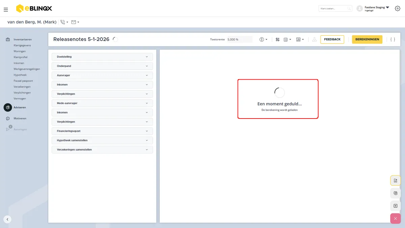Open Fiscaal paspoort in sidebar
The width and height of the screenshot is (405, 228).
coord(23,81)
